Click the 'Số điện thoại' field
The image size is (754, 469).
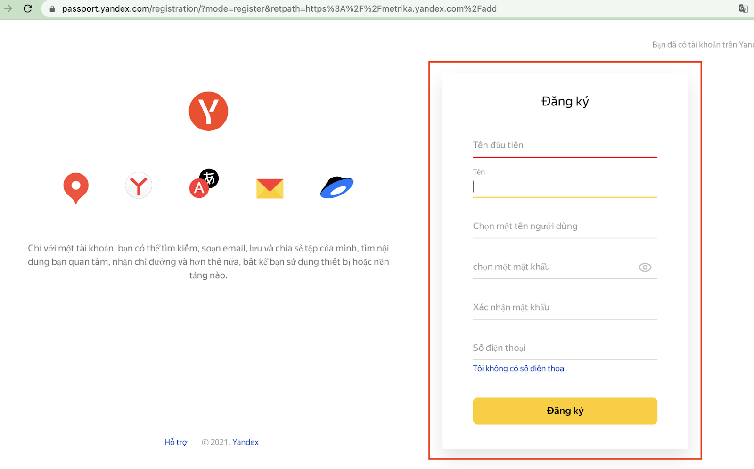[x=565, y=348]
